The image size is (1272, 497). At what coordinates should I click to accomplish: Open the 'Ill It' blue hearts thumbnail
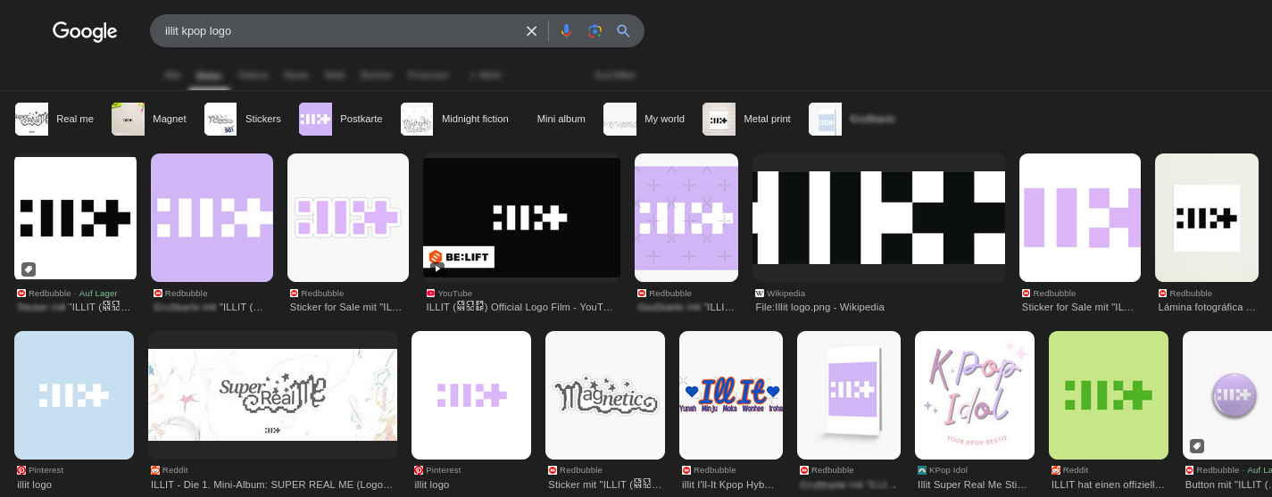click(x=731, y=395)
